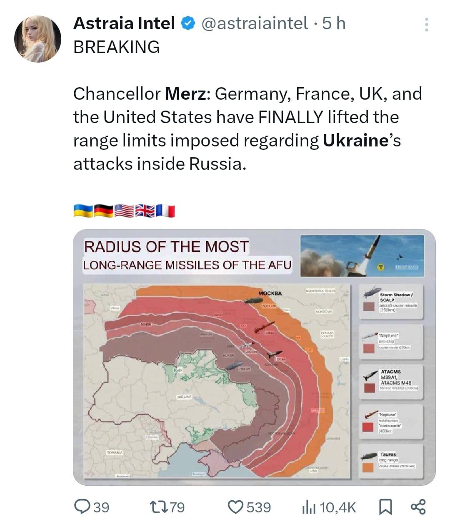Open the Astraia Intel display name

124,23
